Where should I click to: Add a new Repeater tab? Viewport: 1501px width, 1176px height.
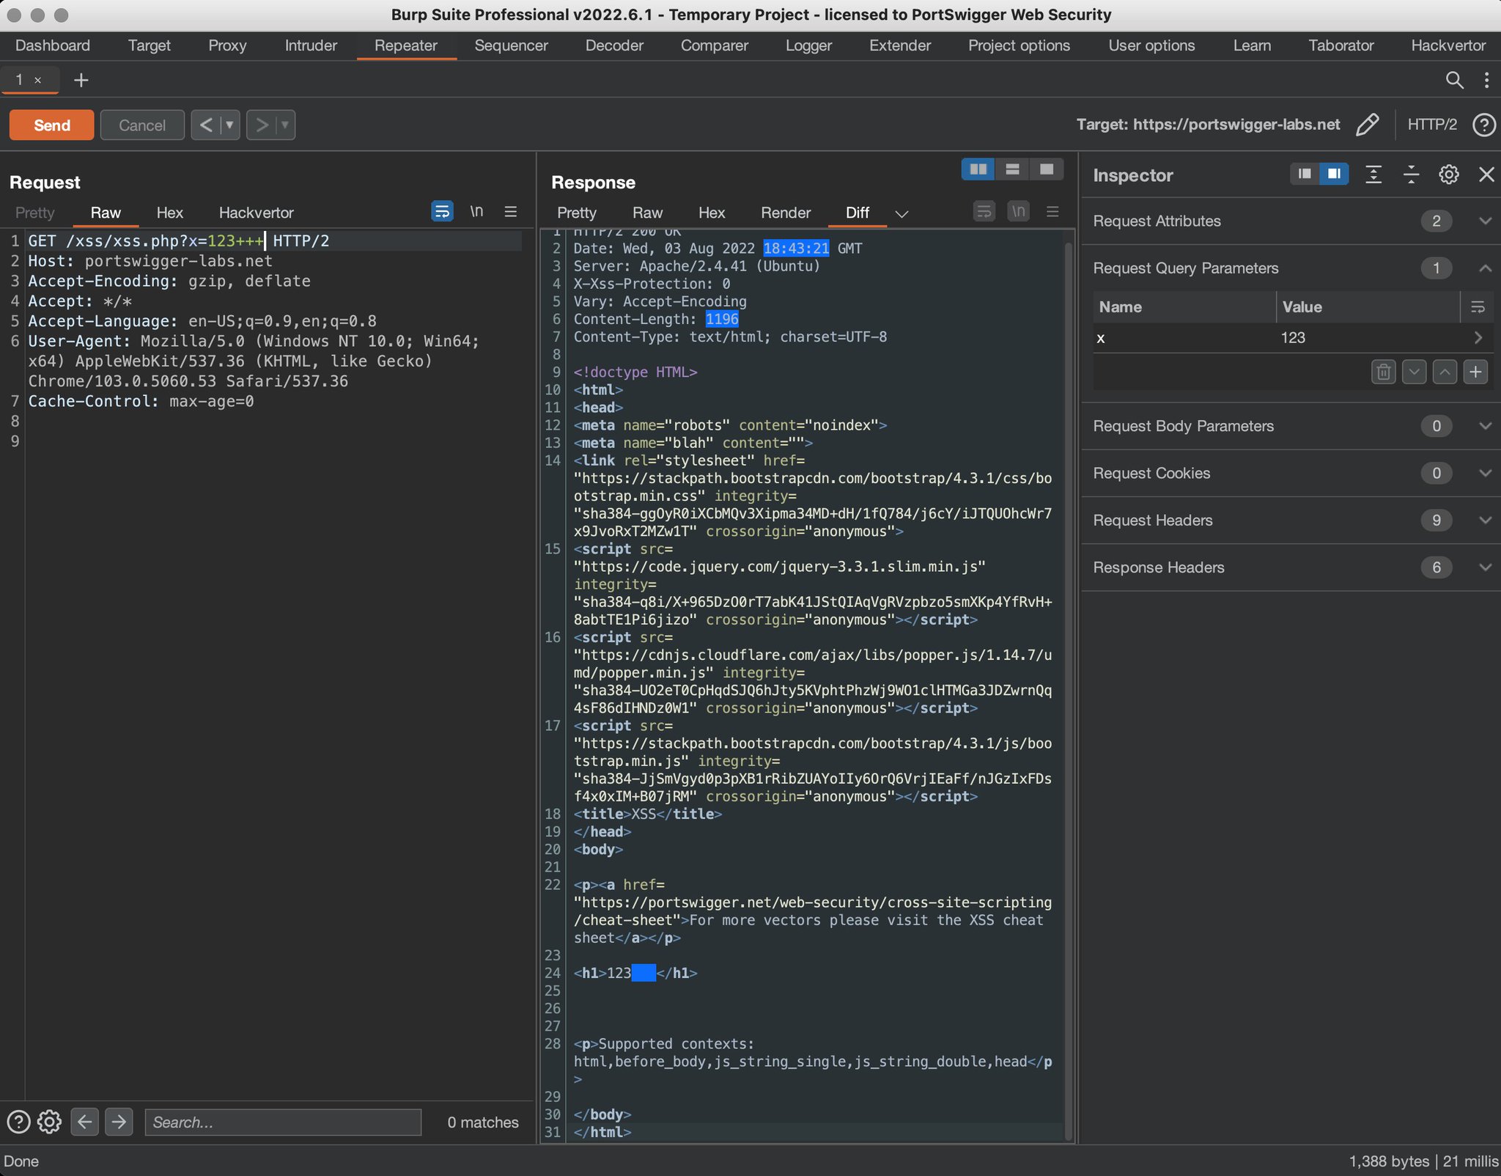pos(81,80)
